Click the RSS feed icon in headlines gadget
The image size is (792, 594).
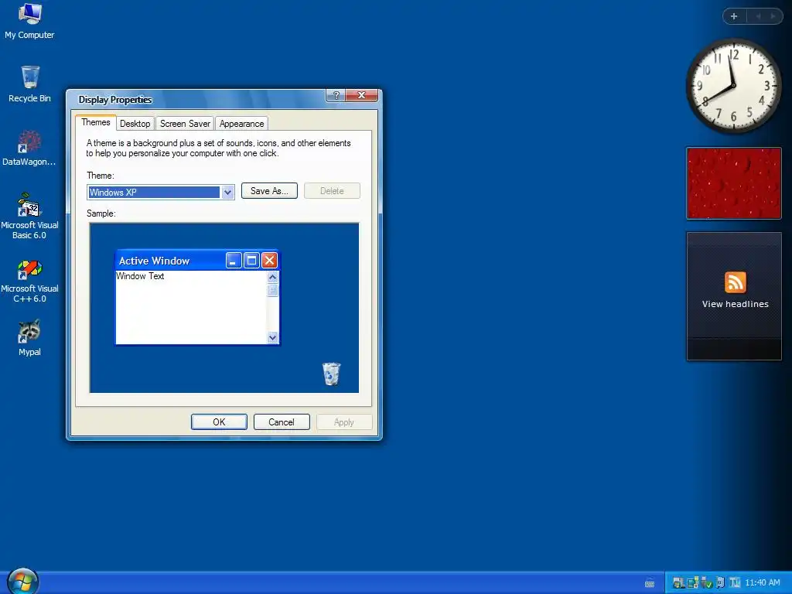(735, 282)
